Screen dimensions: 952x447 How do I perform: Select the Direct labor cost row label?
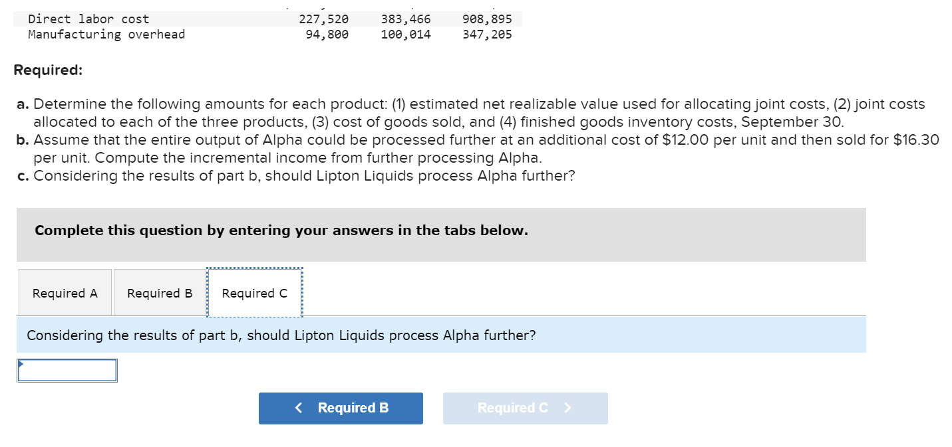88,19
